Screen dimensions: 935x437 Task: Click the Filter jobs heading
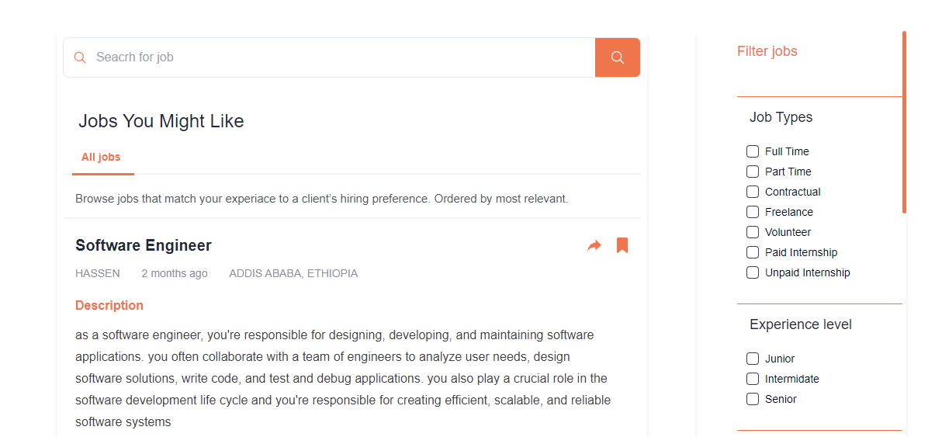[767, 51]
